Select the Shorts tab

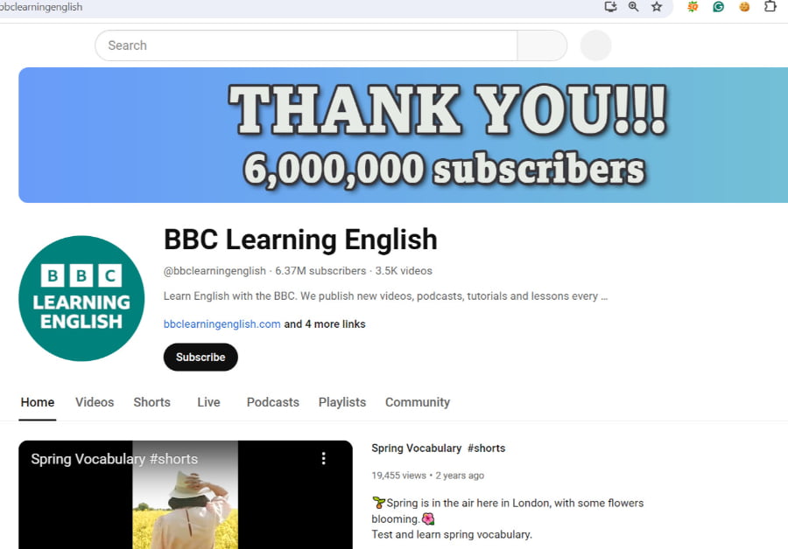(151, 402)
